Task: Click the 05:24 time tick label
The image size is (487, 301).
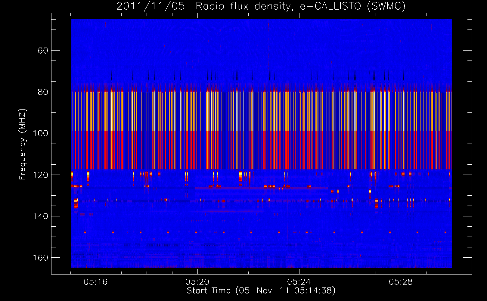Action: [x=299, y=282]
